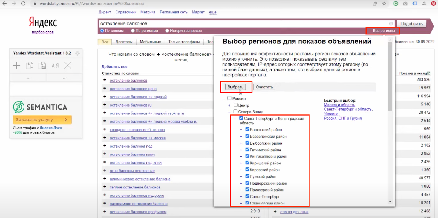
Task: Click the А-Я sort icon in Assistant
Action: (x=55, y=66)
